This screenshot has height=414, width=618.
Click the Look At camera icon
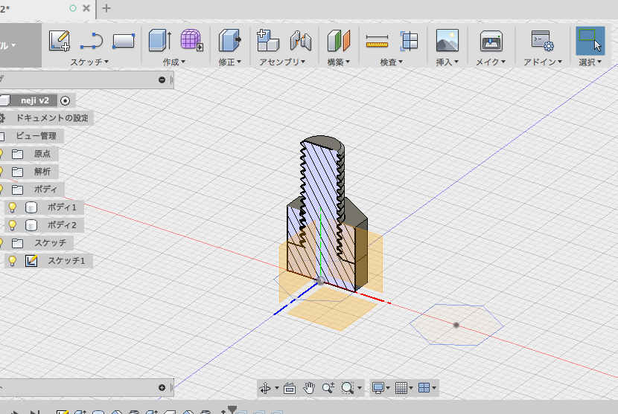tap(290, 388)
